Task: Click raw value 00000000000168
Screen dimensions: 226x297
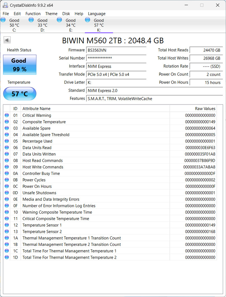Action: pyautogui.click(x=200, y=231)
